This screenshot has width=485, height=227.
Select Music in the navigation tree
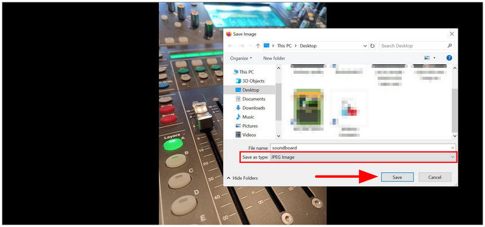pyautogui.click(x=249, y=117)
